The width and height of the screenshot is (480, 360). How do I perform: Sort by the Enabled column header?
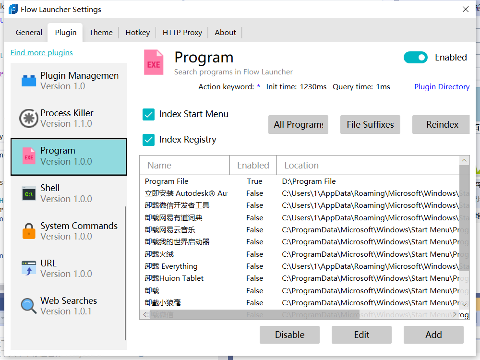253,165
